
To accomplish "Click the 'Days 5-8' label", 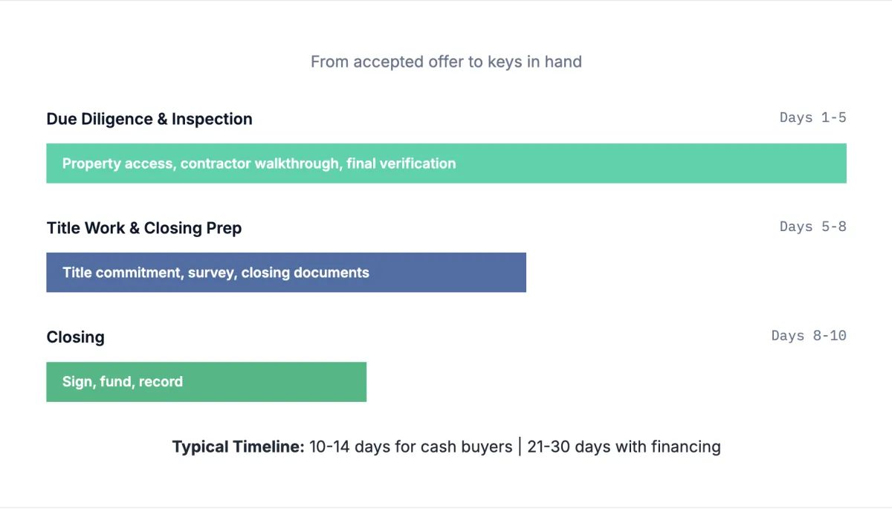I will click(x=812, y=227).
